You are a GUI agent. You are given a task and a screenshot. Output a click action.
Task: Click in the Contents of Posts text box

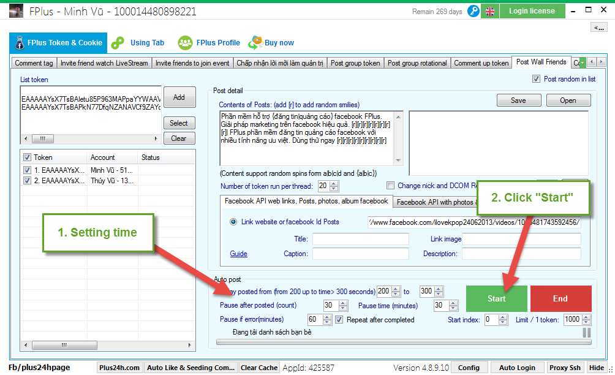pyautogui.click(x=307, y=138)
